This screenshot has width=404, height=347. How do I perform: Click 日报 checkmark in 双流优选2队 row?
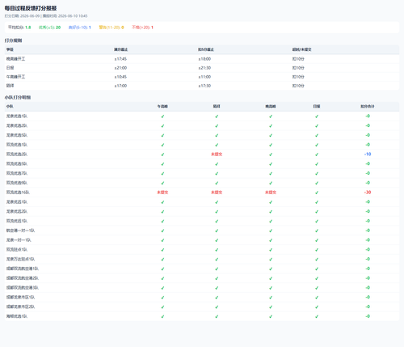coord(317,154)
